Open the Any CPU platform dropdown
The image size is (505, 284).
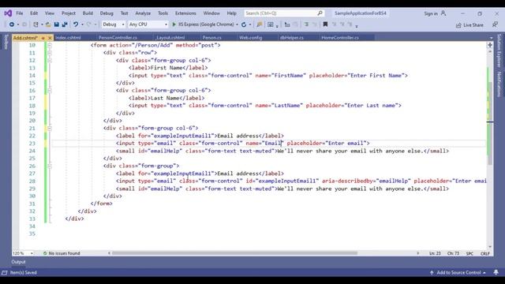click(148, 24)
